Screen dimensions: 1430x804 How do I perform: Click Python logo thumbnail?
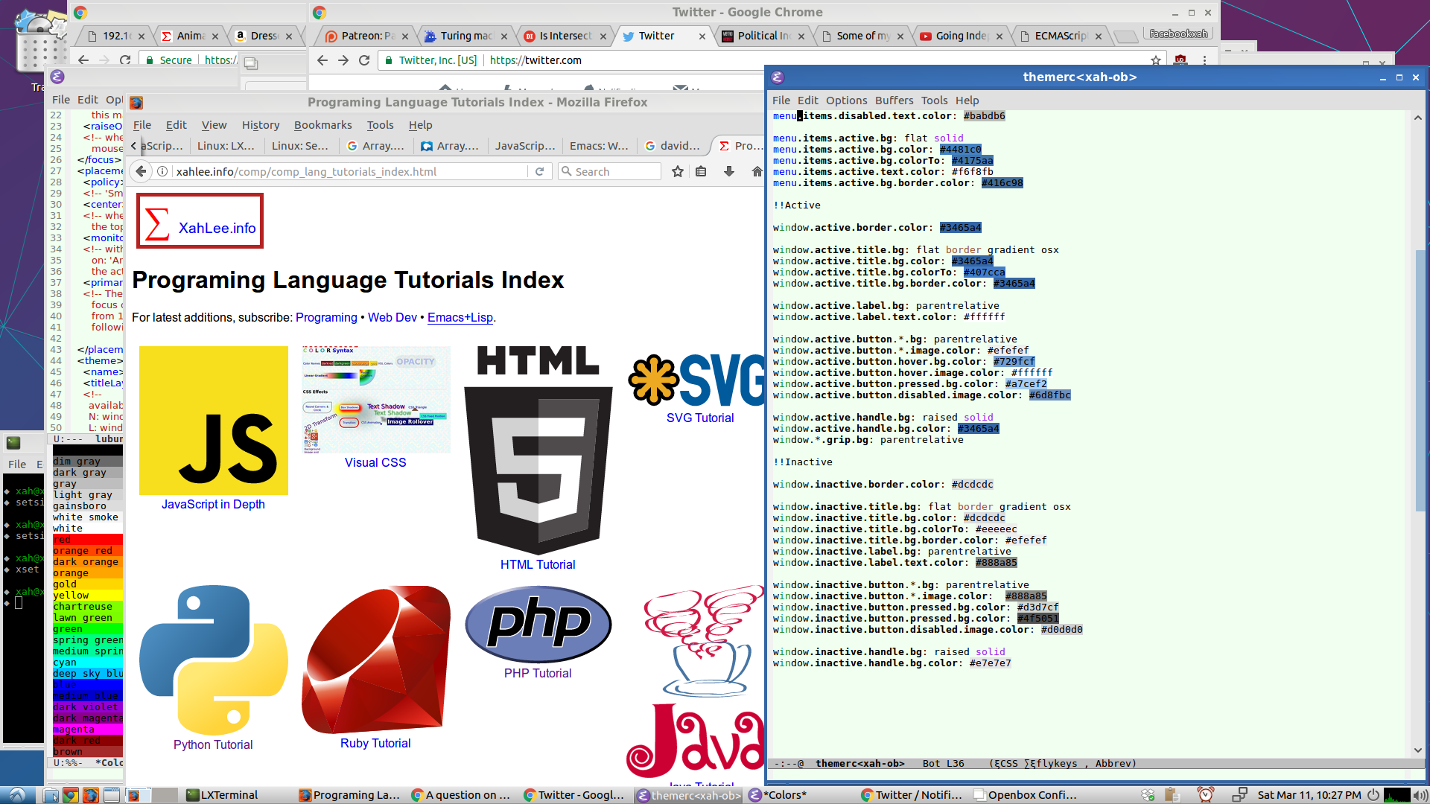[x=213, y=660]
